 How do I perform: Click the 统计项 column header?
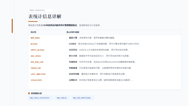tap(33, 32)
